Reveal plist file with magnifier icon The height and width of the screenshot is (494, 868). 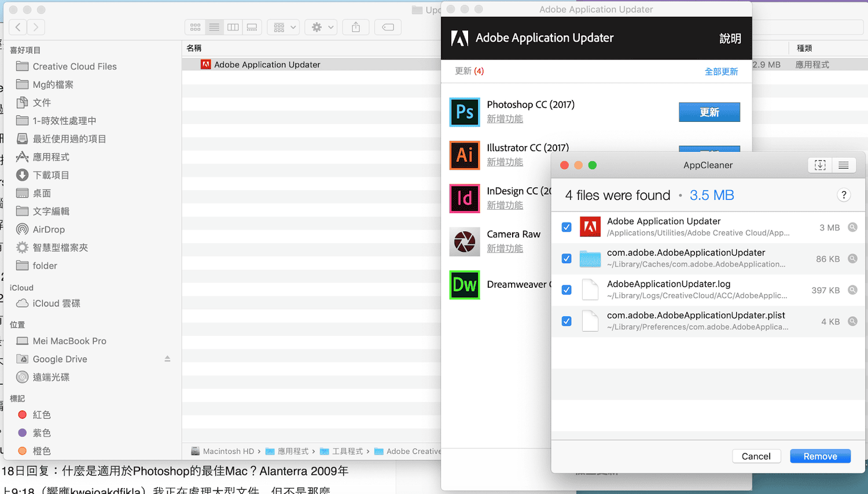[x=852, y=321]
